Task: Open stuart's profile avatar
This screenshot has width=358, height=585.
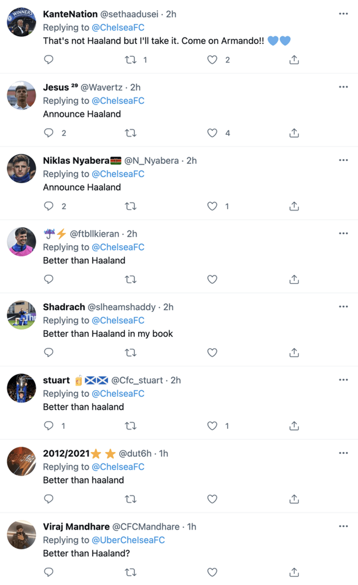Action: (22, 388)
